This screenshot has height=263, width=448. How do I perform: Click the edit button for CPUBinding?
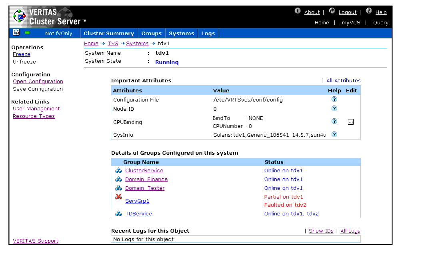click(351, 122)
